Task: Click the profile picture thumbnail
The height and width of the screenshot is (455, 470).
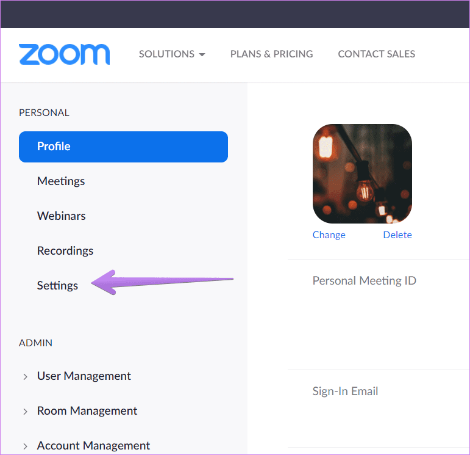Action: pyautogui.click(x=362, y=173)
